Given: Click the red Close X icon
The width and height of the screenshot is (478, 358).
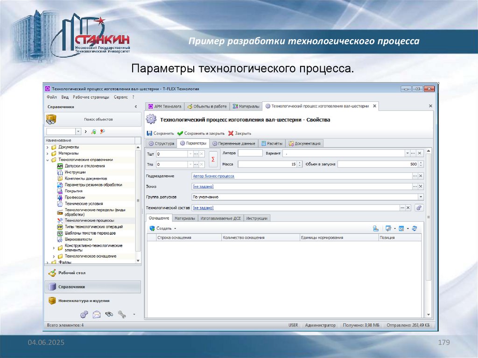Looking at the screenshot, I should [231, 133].
